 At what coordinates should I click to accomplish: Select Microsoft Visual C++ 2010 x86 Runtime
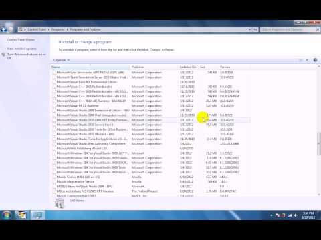coord(151,101)
